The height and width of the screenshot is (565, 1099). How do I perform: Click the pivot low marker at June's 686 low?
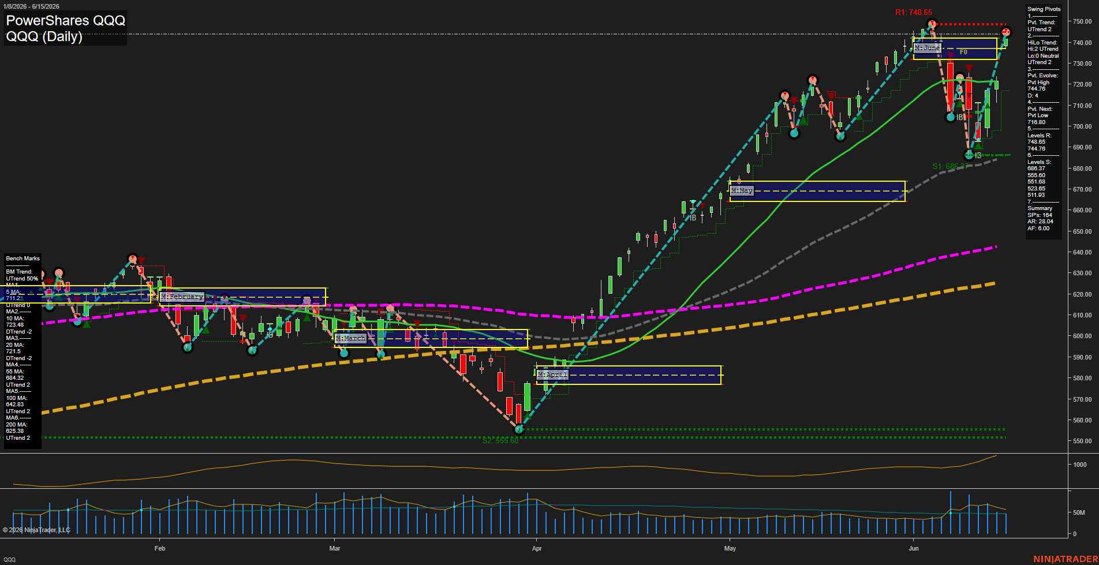(x=969, y=155)
